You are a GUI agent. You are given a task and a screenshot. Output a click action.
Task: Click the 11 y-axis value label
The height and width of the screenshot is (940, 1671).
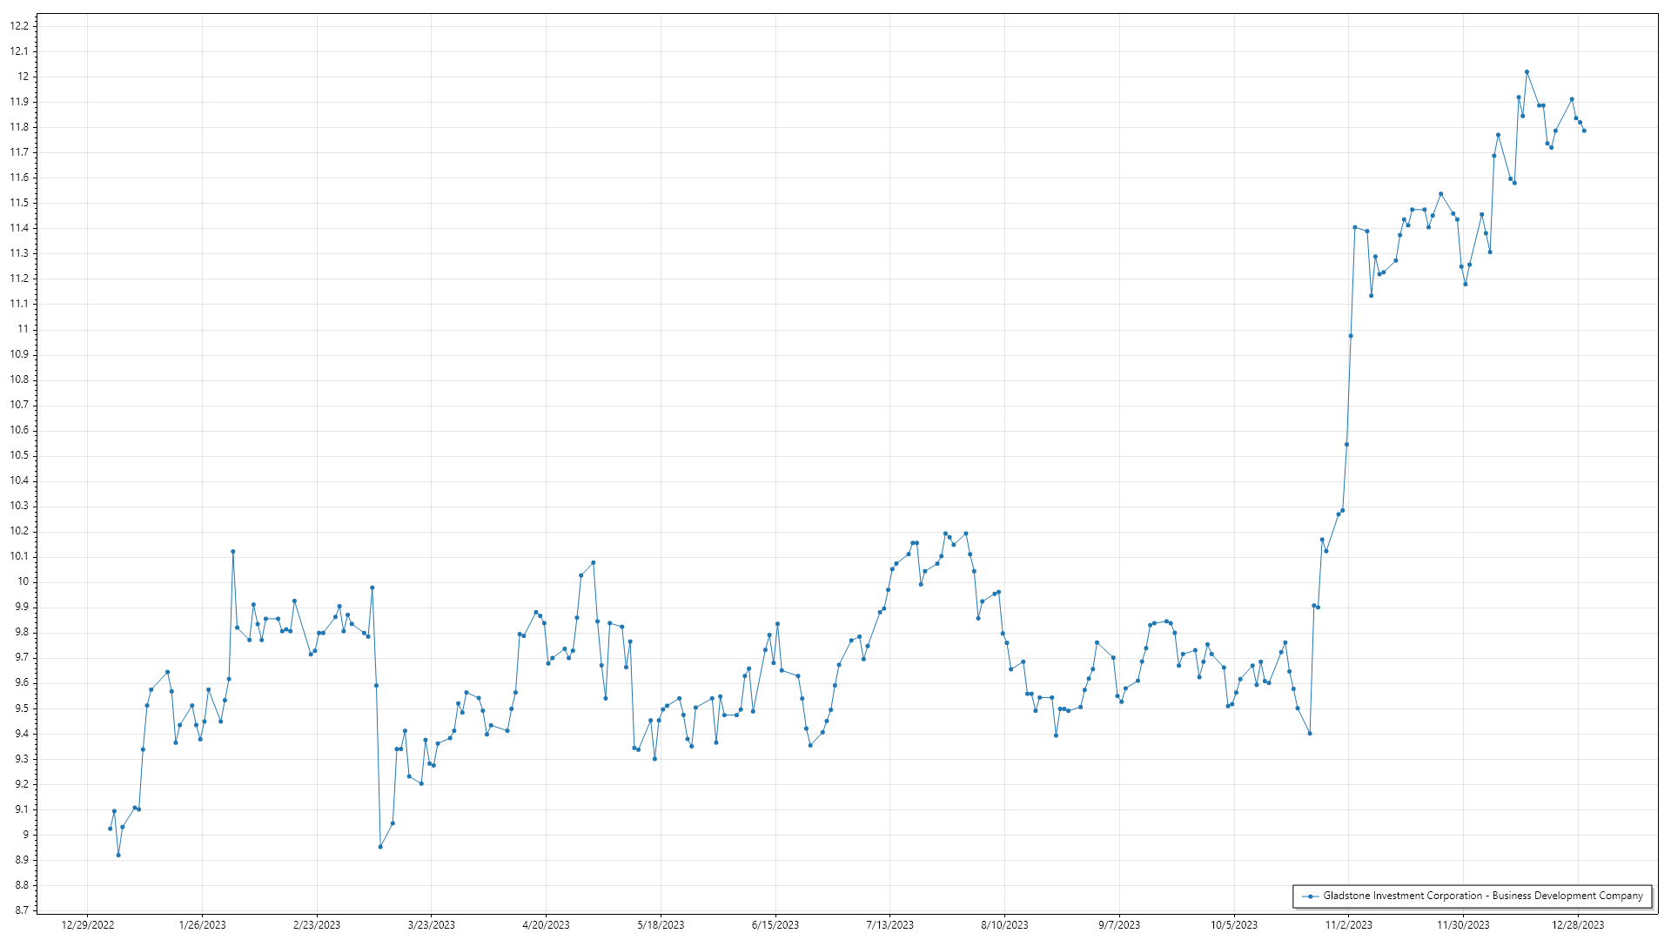(x=23, y=329)
